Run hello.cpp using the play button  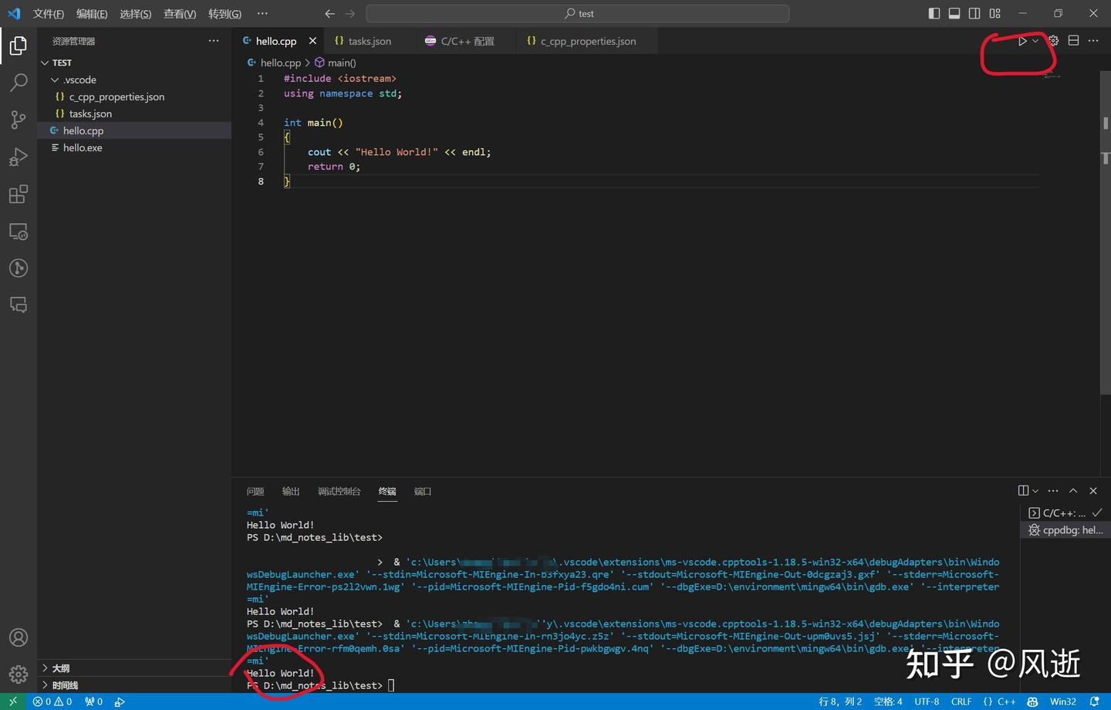tap(1022, 41)
